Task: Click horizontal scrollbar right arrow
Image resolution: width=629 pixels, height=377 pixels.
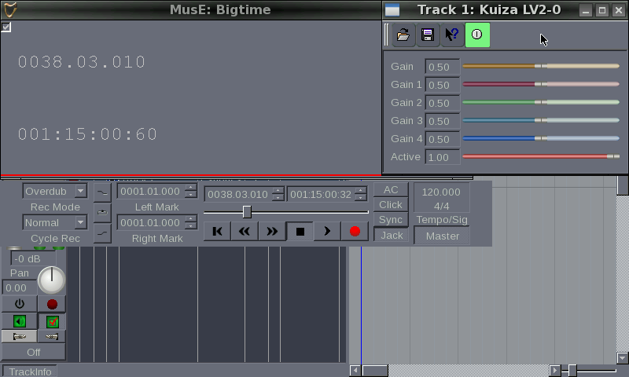Action: 554,371
